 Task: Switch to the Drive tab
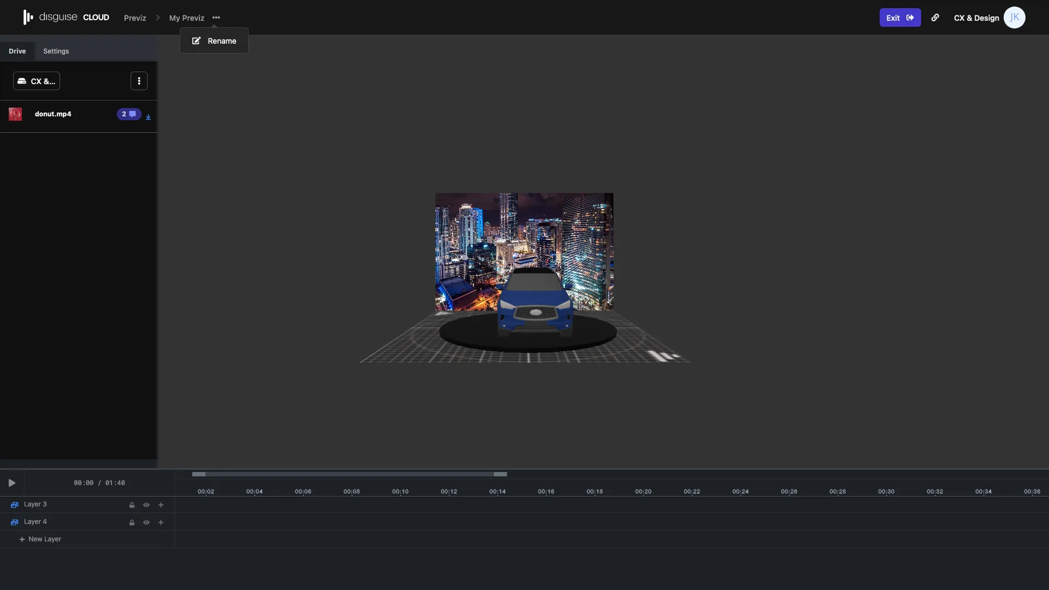click(17, 51)
